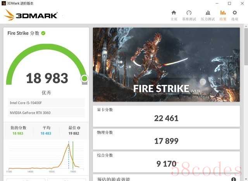248x181 pixels.
Task: Click the Fire Strike hero image
Action: (x=166, y=65)
